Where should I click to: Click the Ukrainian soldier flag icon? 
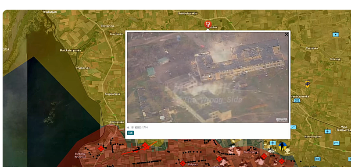click(x=282, y=146)
